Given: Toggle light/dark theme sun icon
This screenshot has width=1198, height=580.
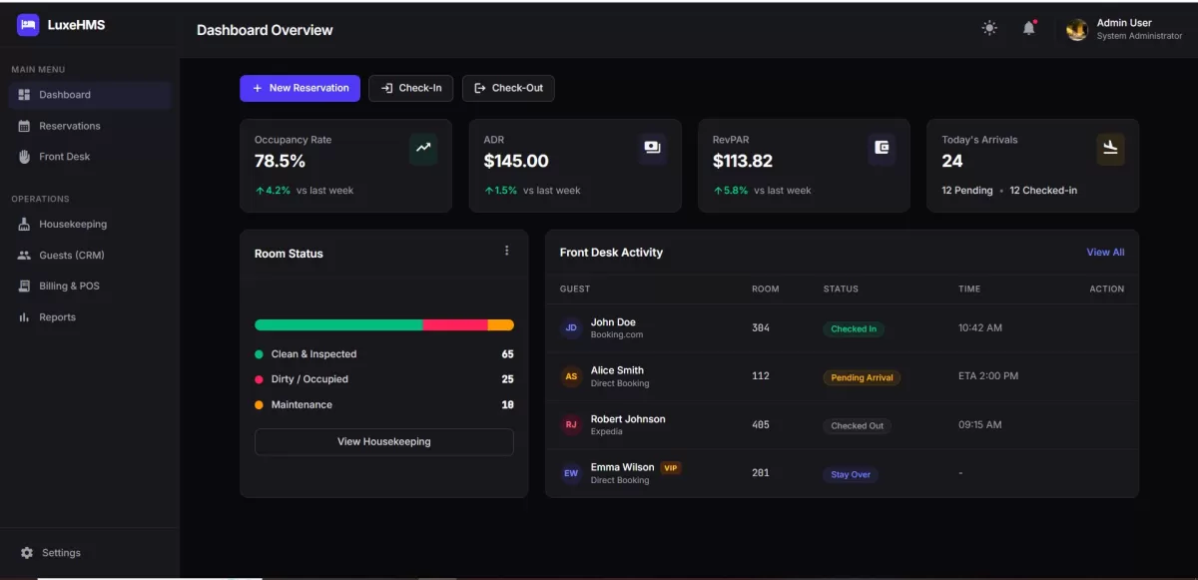Looking at the screenshot, I should 988,28.
